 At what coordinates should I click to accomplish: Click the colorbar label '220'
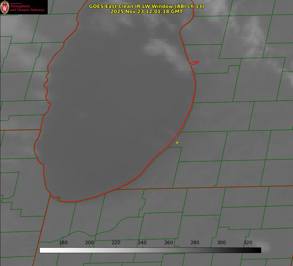point(116,242)
